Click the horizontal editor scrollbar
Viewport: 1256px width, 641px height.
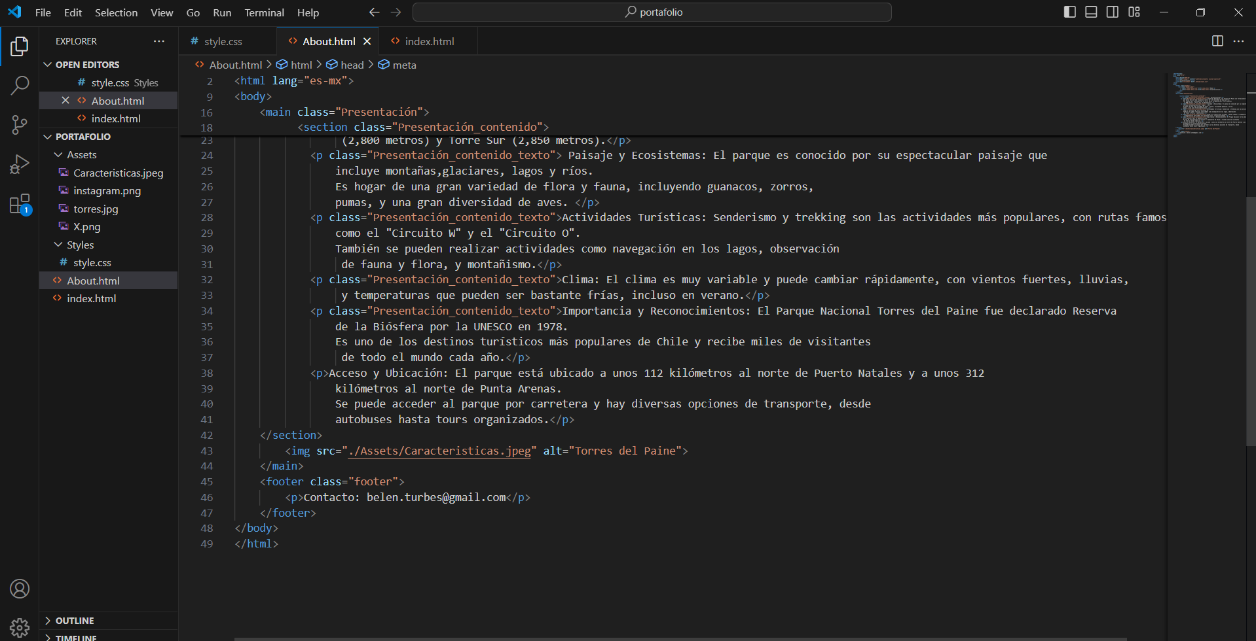(681, 638)
